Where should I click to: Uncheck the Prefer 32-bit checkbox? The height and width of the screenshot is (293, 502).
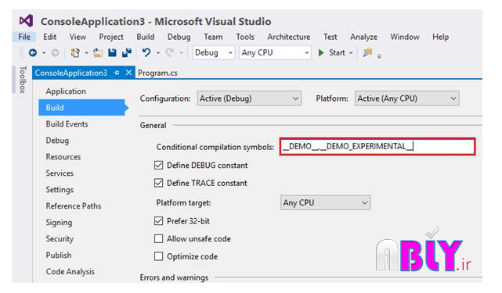coord(158,221)
